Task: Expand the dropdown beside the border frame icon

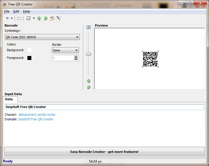Action: [34, 18]
